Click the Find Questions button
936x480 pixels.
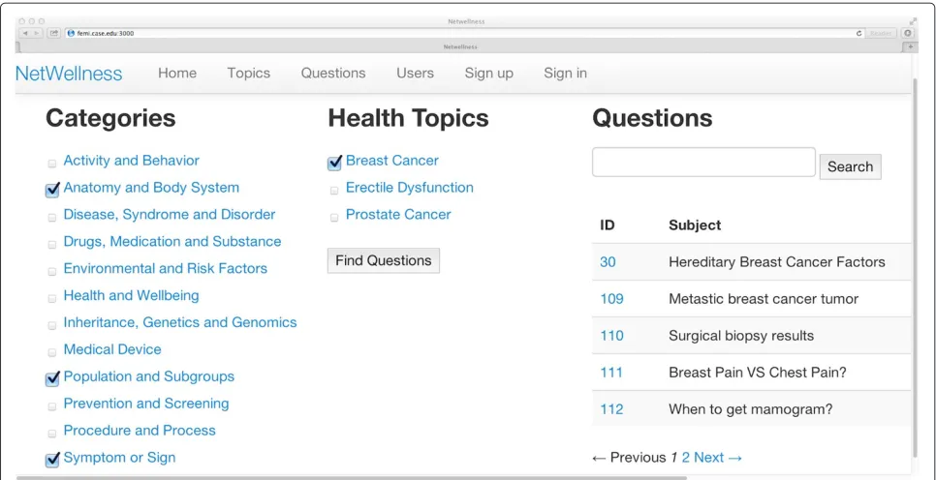tap(384, 260)
